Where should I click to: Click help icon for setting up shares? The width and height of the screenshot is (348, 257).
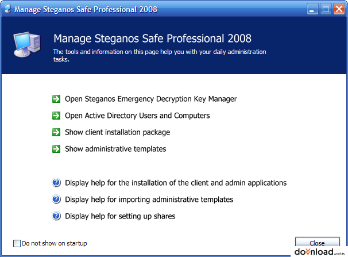(x=56, y=216)
